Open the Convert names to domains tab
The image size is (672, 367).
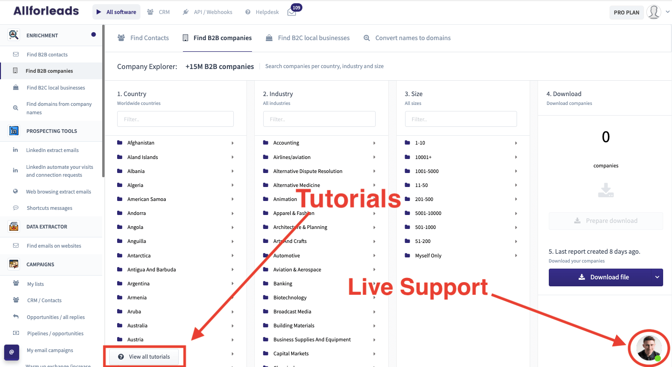point(407,38)
